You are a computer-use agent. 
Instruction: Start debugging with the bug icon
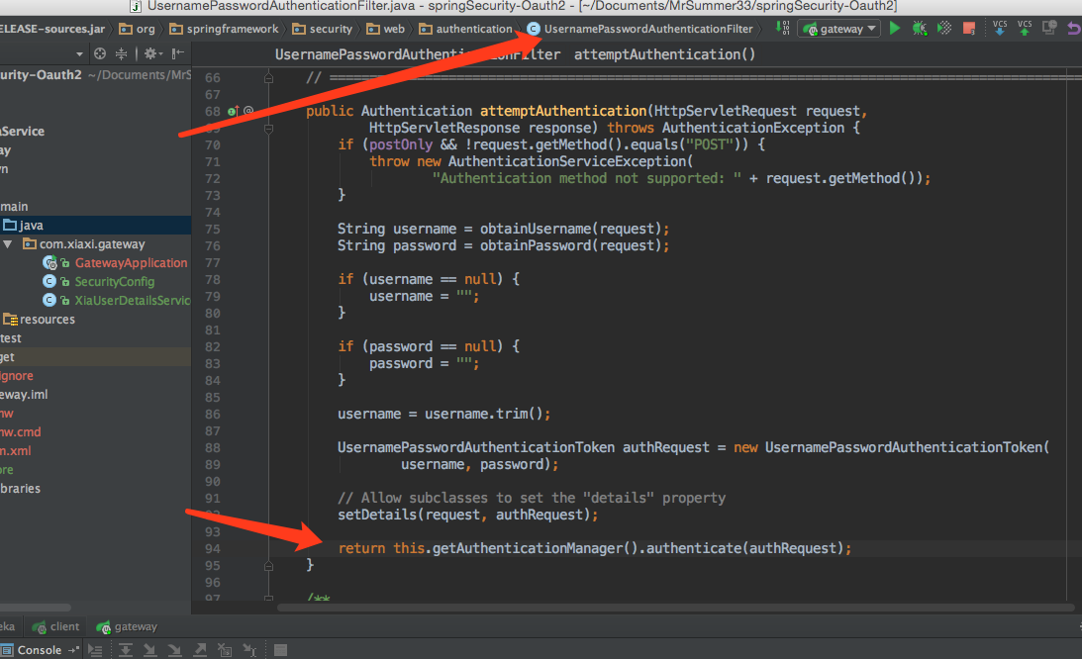click(x=919, y=29)
